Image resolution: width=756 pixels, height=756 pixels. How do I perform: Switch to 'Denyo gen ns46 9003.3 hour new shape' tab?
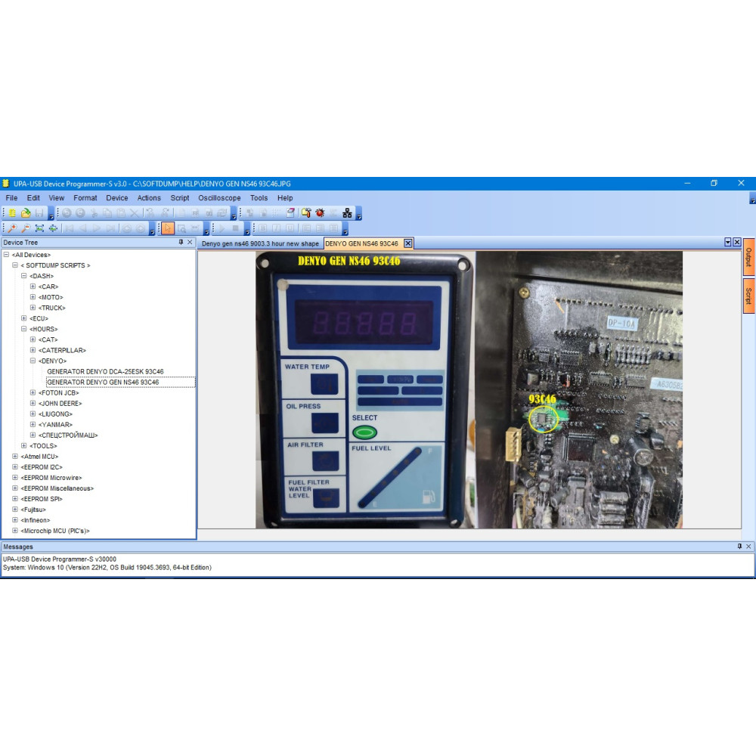260,243
